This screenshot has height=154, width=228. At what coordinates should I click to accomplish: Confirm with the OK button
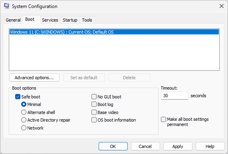tap(113, 146)
